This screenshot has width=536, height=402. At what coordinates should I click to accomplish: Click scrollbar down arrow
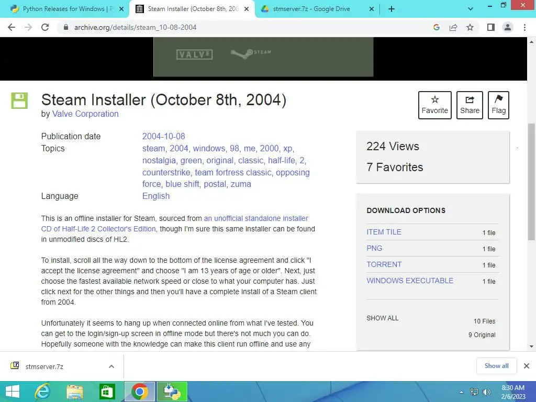tap(531, 347)
